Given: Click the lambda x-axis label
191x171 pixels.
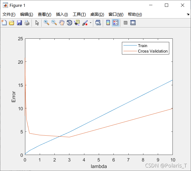Looking at the screenshot, I should point(99,166).
